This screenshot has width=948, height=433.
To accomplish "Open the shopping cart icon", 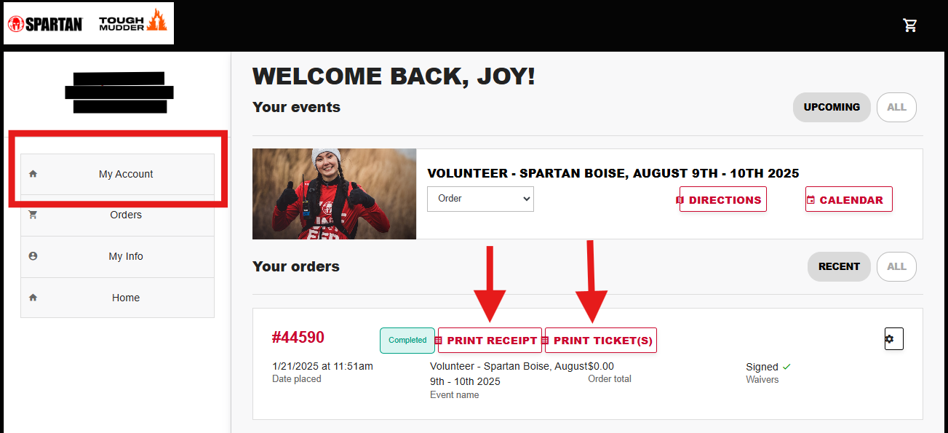I will pos(909,25).
